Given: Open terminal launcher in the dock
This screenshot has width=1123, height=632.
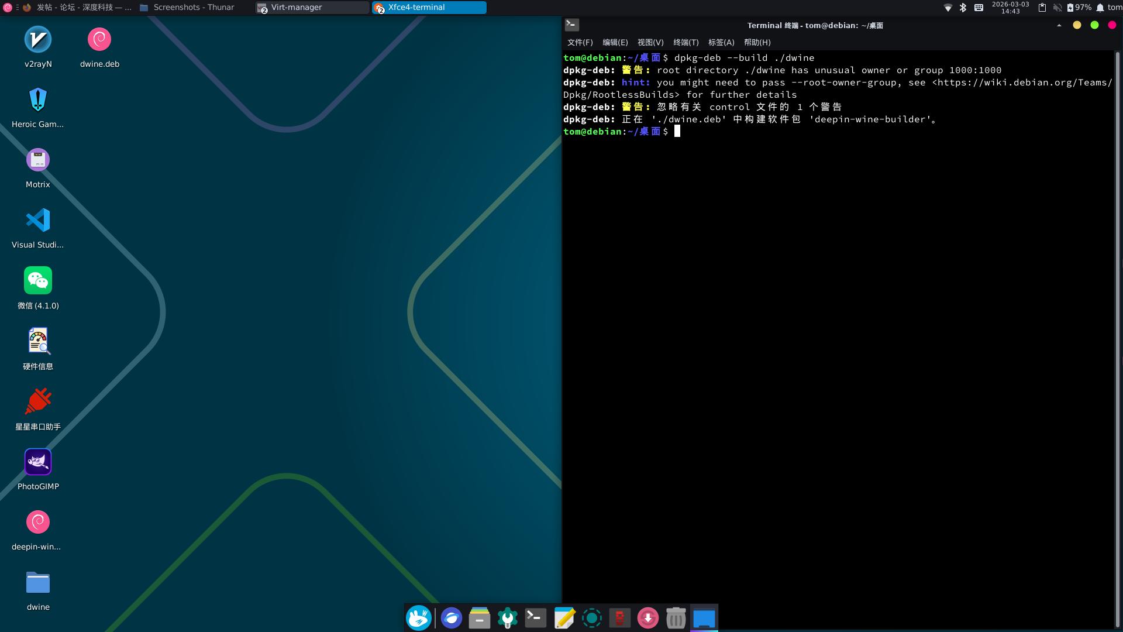Looking at the screenshot, I should (535, 618).
